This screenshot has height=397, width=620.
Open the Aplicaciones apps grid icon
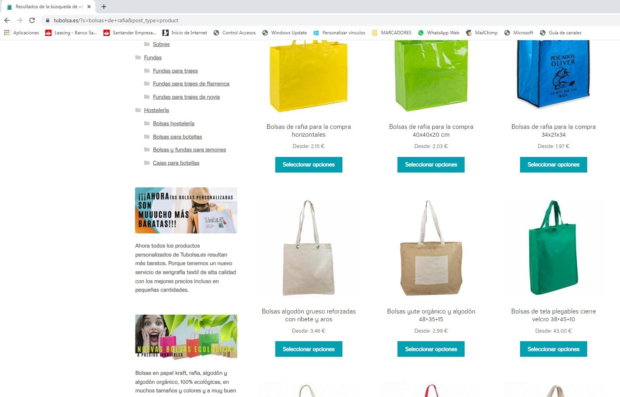pyautogui.click(x=7, y=33)
